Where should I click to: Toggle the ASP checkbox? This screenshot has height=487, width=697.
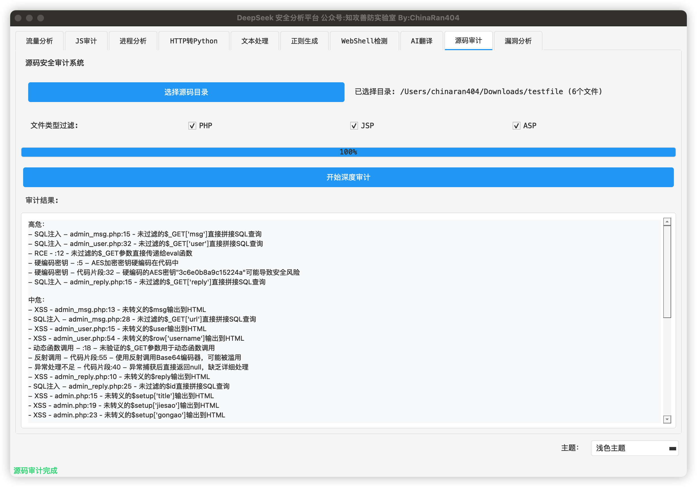tap(516, 126)
